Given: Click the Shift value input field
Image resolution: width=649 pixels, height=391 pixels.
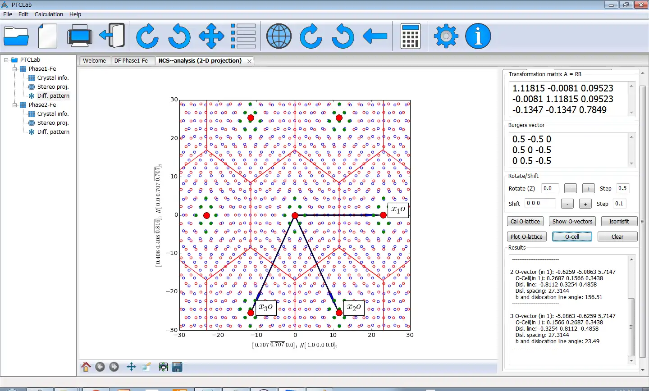Looking at the screenshot, I should 540,204.
